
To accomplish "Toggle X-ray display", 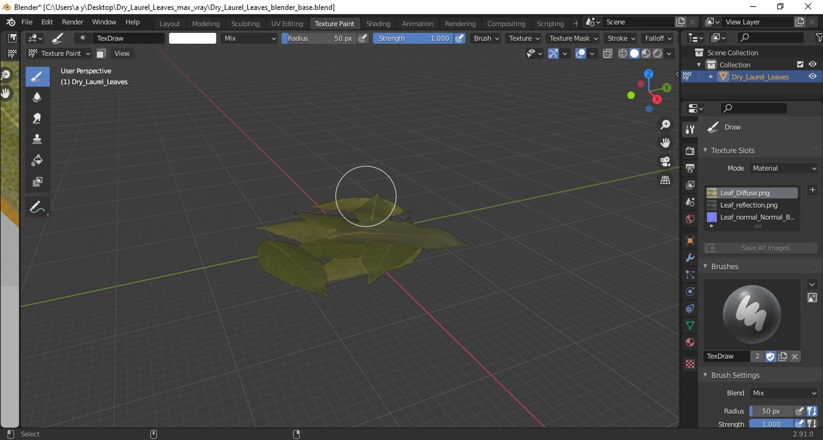I will [607, 54].
